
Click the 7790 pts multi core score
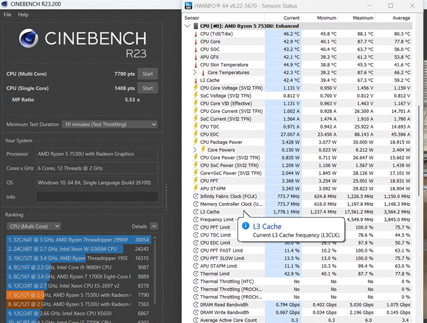125,74
